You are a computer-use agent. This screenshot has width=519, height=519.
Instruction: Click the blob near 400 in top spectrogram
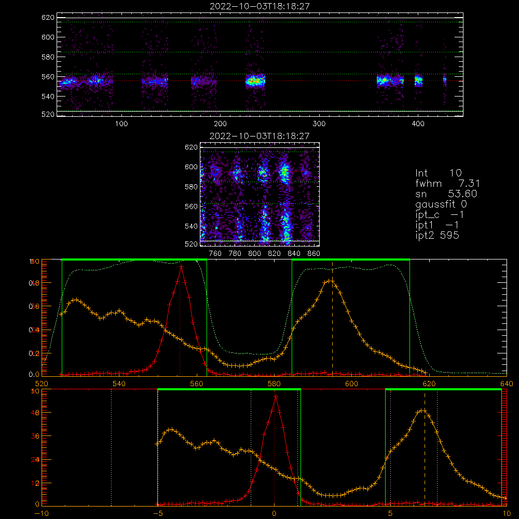(418, 80)
